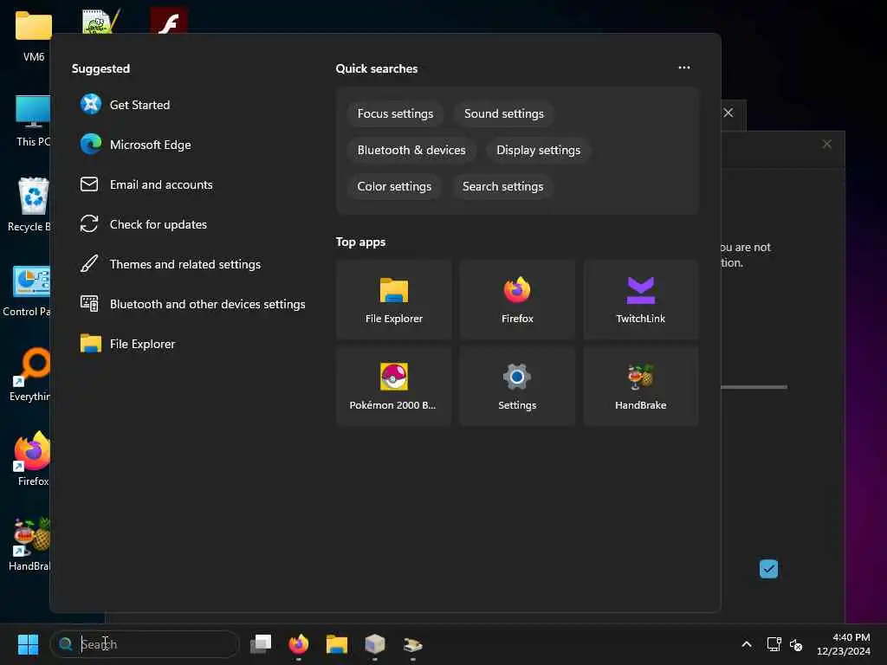Open Themes and related settings

(x=170, y=264)
